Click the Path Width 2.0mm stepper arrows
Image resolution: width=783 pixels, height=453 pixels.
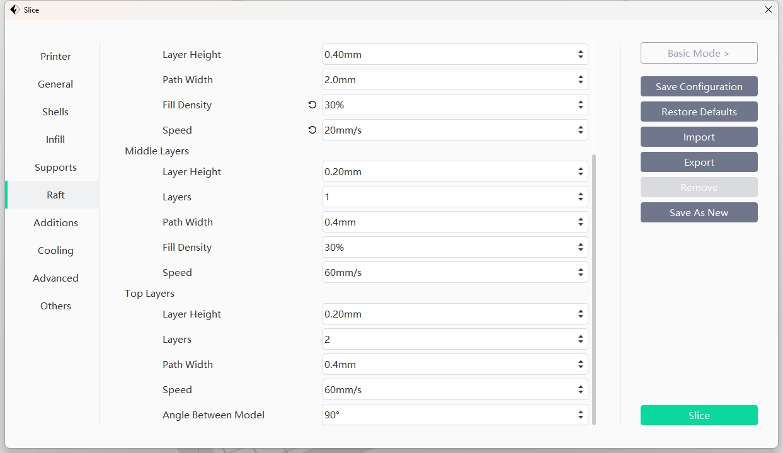point(580,80)
